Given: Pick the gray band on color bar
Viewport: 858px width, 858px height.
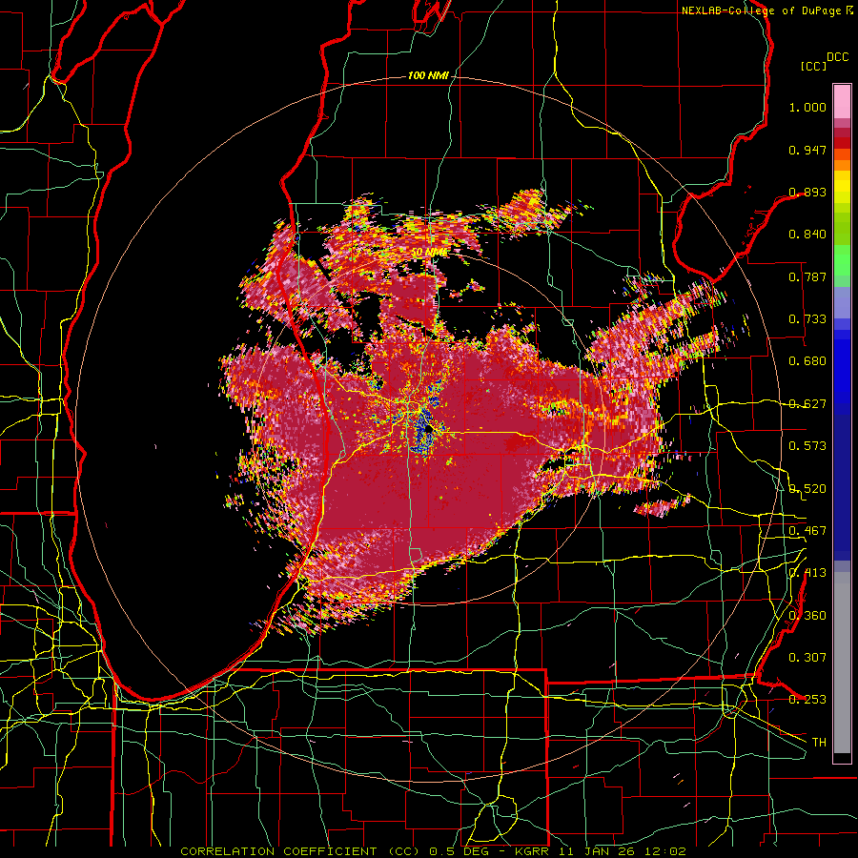Looking at the screenshot, I should click(x=842, y=663).
